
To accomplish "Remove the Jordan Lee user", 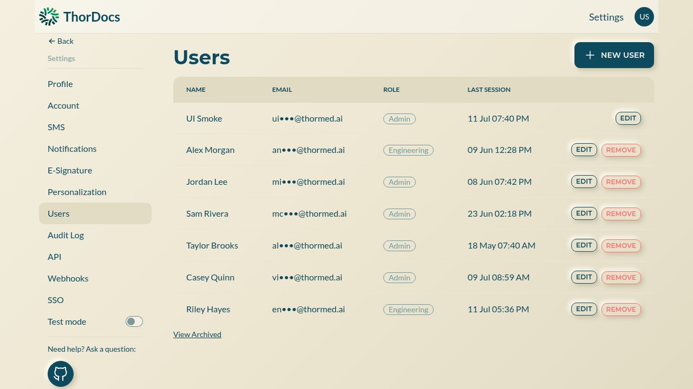I will [621, 182].
